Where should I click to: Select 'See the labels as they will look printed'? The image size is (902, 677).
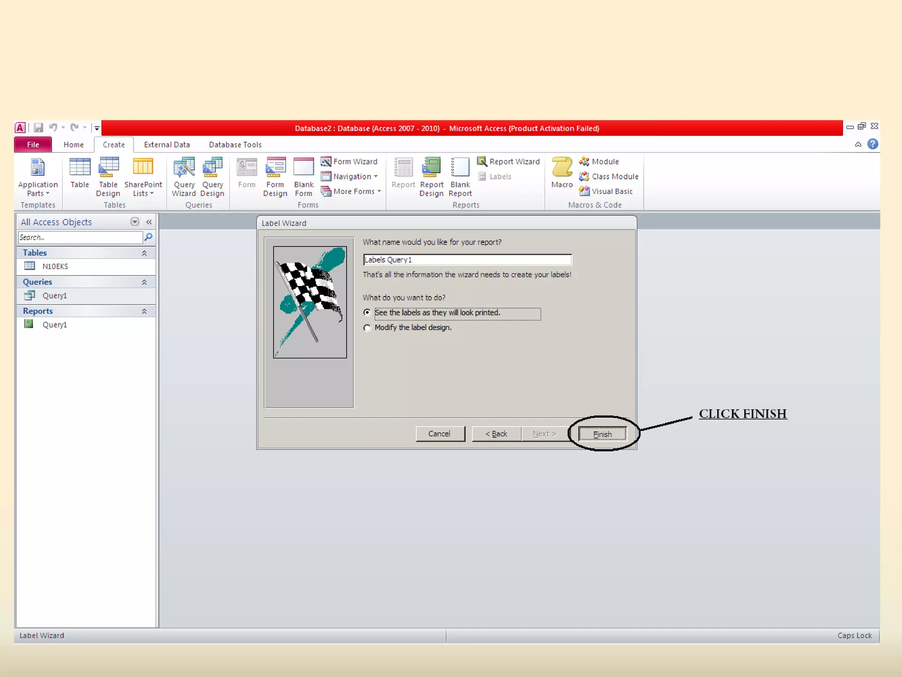pos(367,312)
